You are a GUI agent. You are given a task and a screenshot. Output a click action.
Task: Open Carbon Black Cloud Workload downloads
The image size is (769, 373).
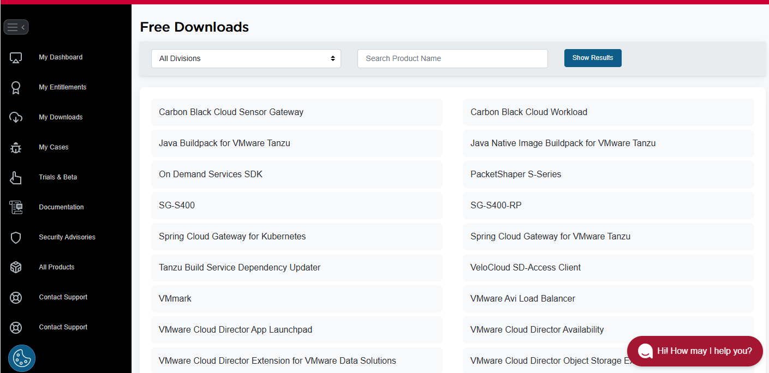528,112
